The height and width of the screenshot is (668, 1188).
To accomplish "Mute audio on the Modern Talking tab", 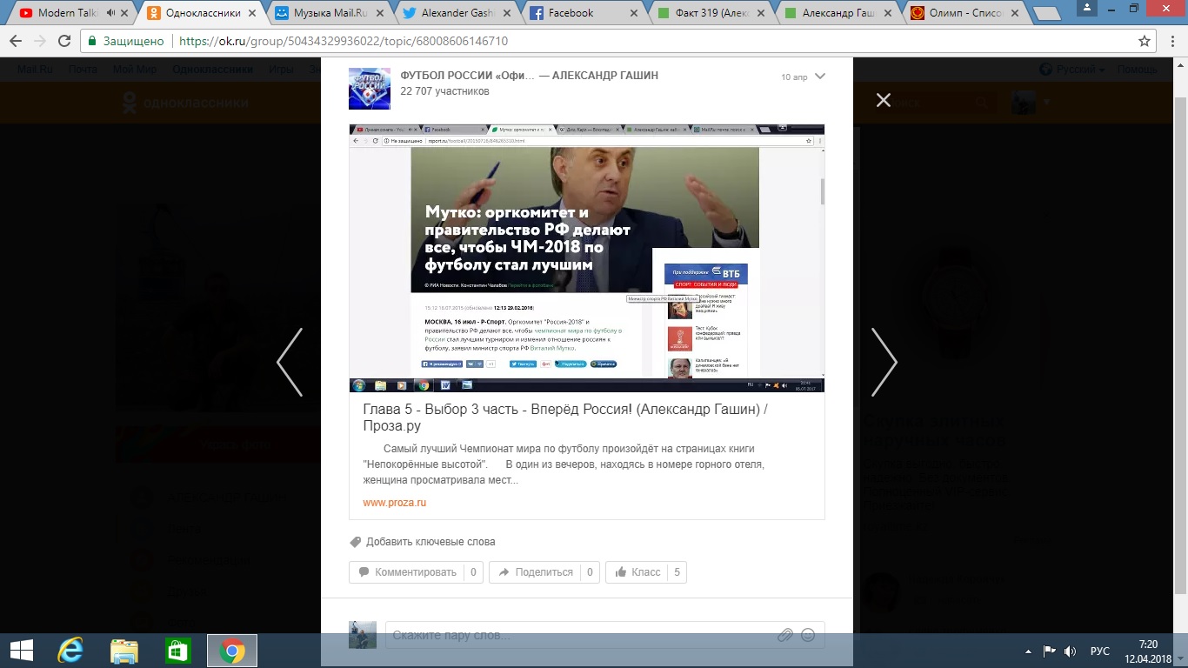I will pos(110,13).
